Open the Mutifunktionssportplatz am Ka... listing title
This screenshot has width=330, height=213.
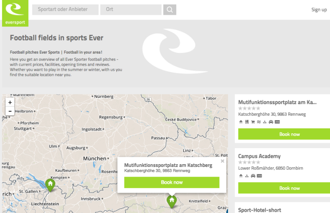pyautogui.click(x=277, y=102)
